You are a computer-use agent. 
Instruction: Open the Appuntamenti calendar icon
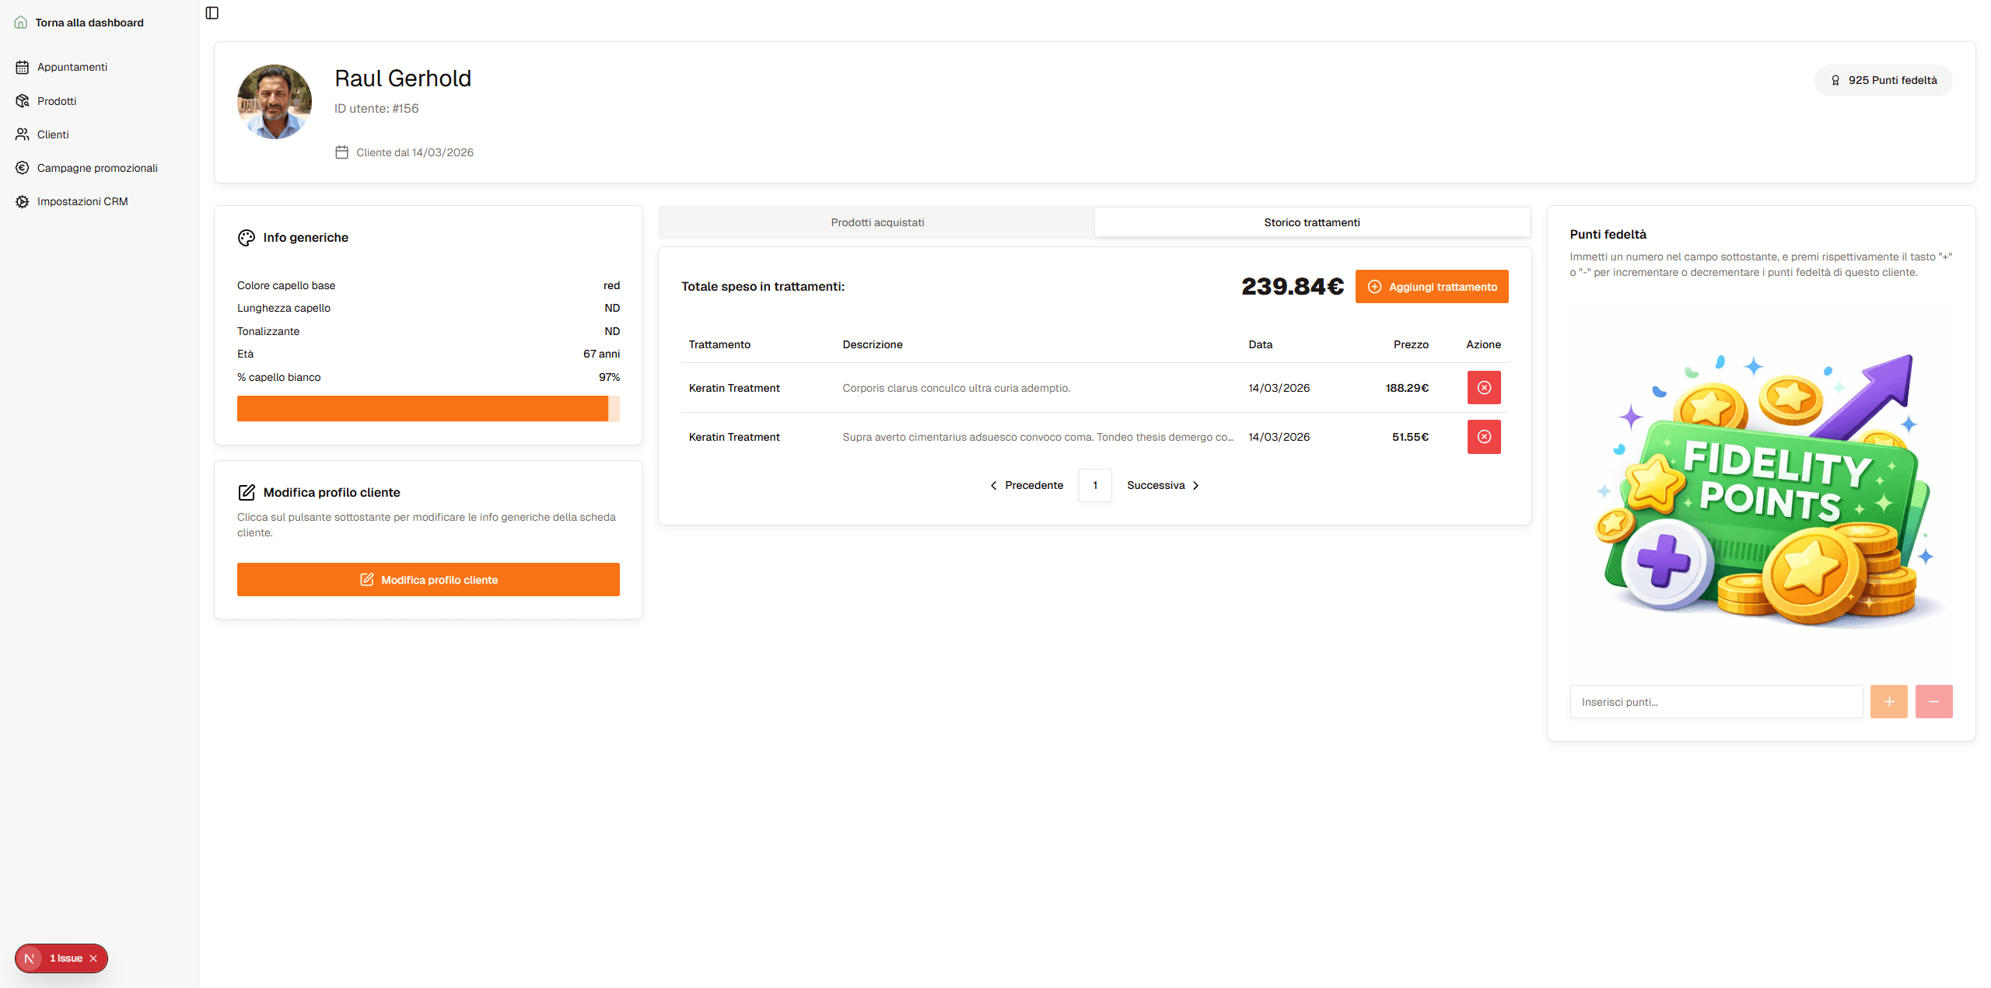22,67
